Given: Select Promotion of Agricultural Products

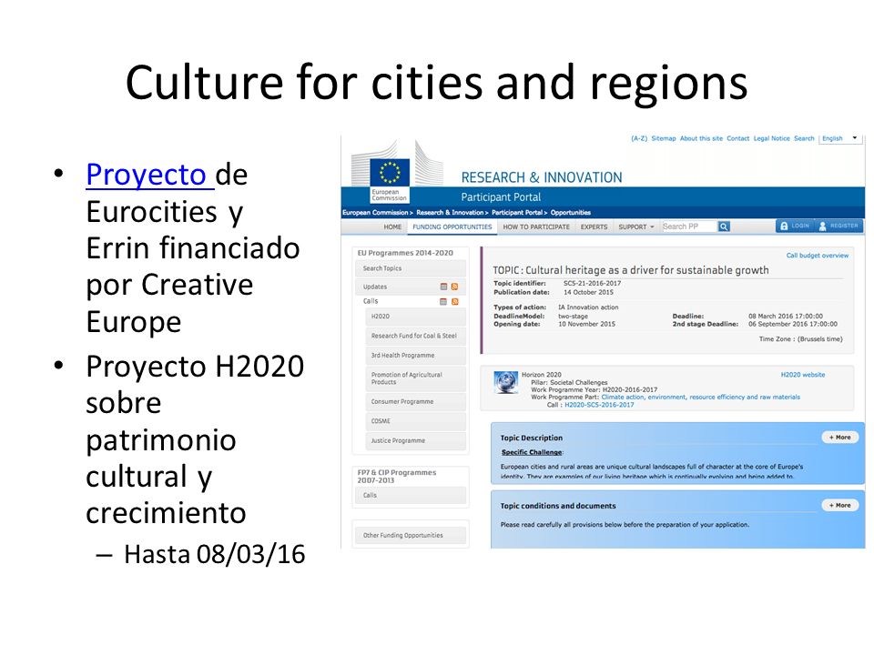Looking at the screenshot, I should pos(415,378).
